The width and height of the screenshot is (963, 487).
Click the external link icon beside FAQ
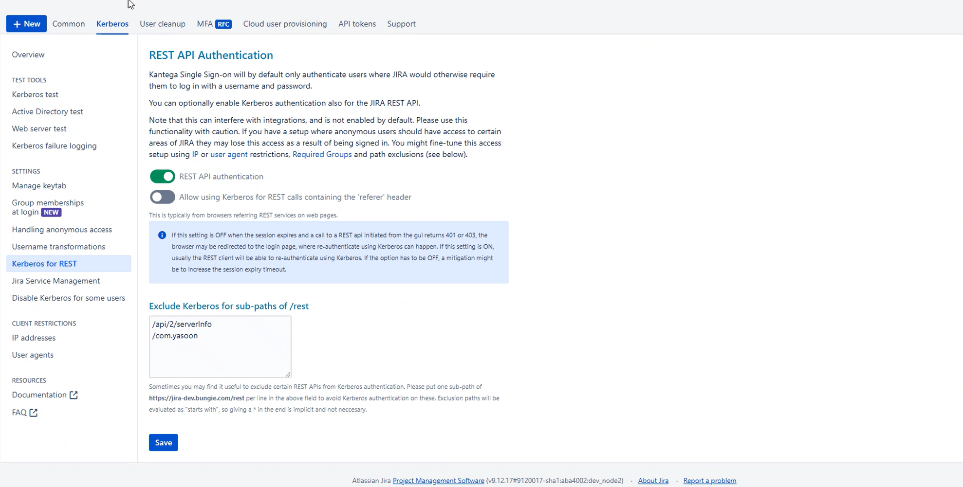34,413
